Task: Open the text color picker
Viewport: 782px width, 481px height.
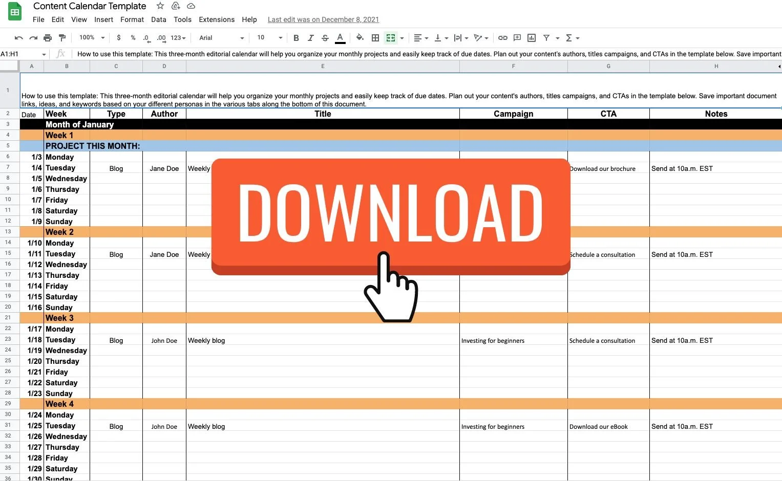Action: [x=340, y=38]
